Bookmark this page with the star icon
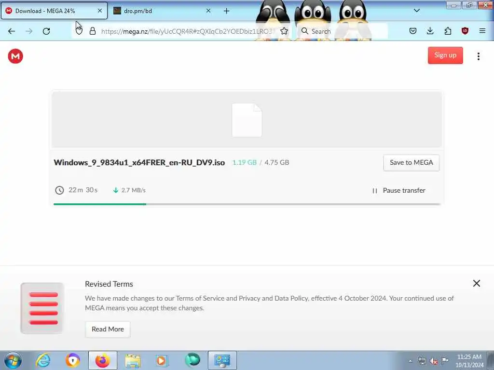Viewport: 494px width, 370px height. click(x=284, y=31)
